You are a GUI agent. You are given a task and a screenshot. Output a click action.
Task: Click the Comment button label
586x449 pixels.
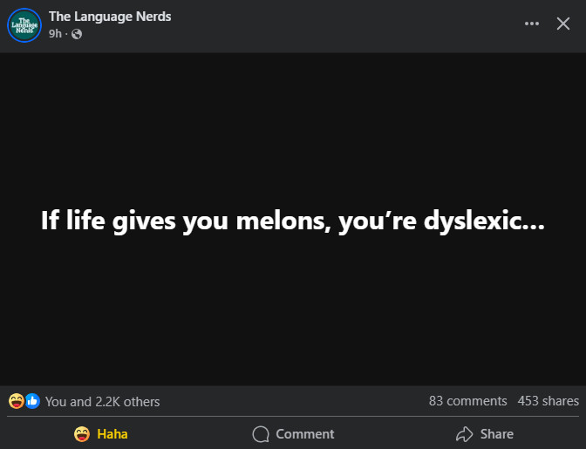pos(305,433)
